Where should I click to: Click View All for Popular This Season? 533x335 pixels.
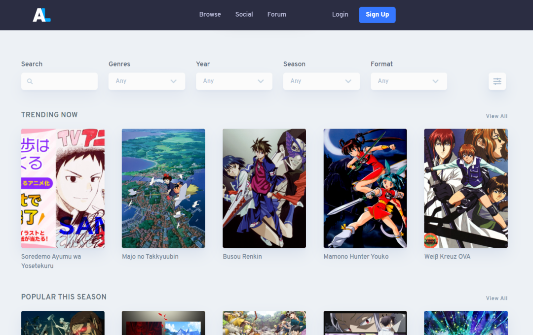tap(496, 299)
